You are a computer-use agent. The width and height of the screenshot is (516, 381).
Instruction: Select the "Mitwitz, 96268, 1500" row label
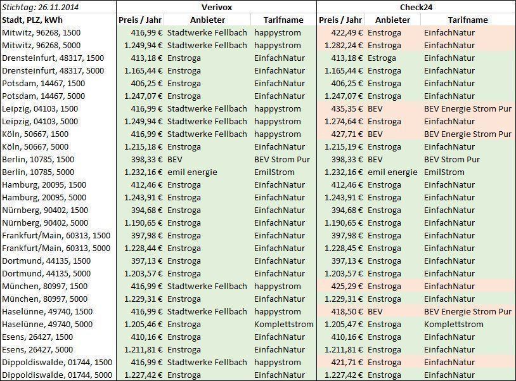(x=41, y=32)
